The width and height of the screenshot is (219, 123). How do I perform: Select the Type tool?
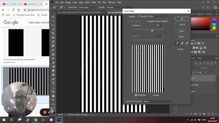pyautogui.click(x=53, y=83)
